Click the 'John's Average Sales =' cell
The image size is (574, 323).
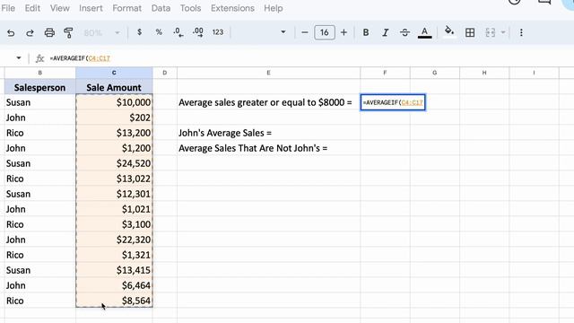coord(268,133)
